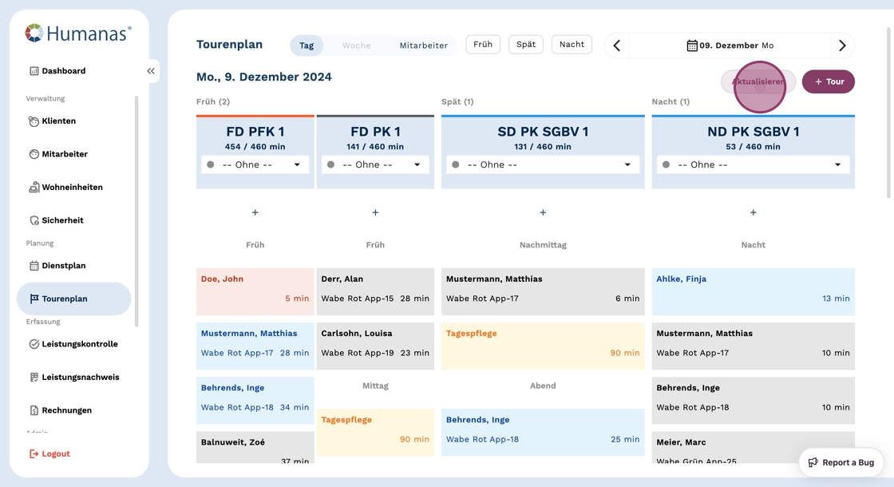This screenshot has height=487, width=894.
Task: Click sidebar scrollbar
Action: click(136, 211)
